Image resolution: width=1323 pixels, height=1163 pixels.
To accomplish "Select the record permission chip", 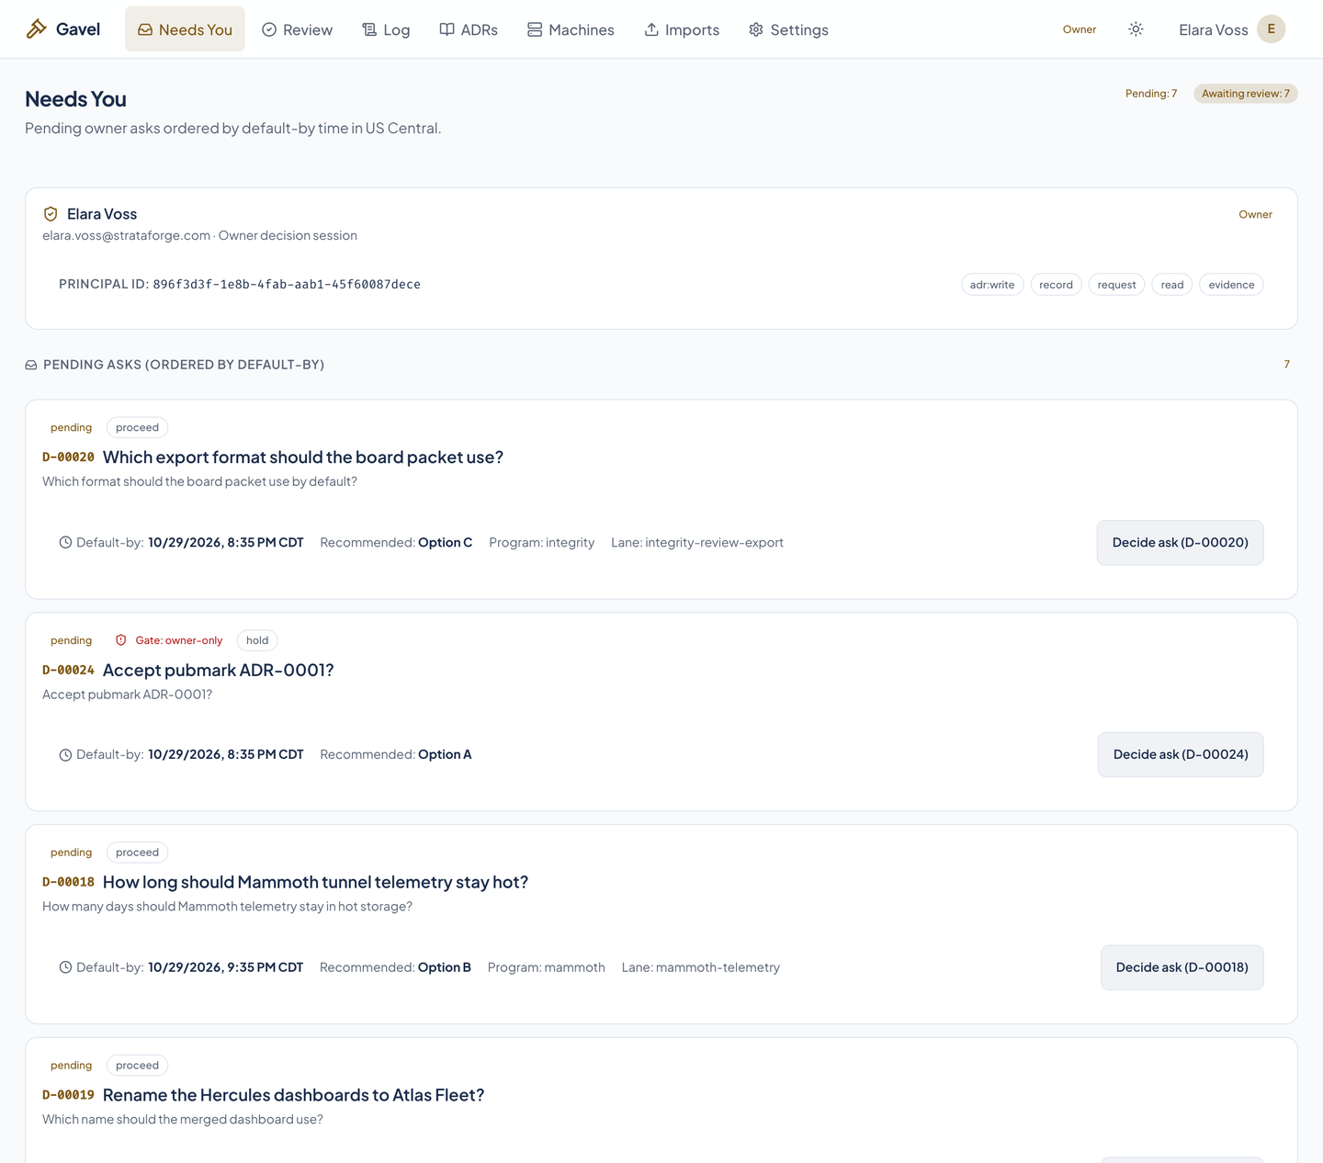I will click(x=1056, y=285).
